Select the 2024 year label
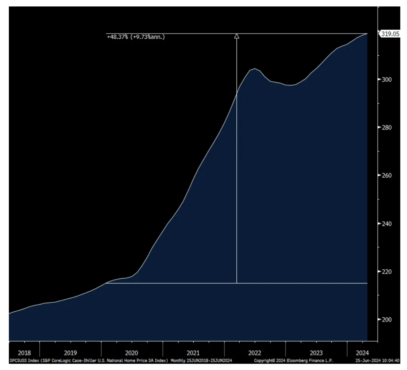Screen dimensions: 407x370 pyautogui.click(x=362, y=353)
